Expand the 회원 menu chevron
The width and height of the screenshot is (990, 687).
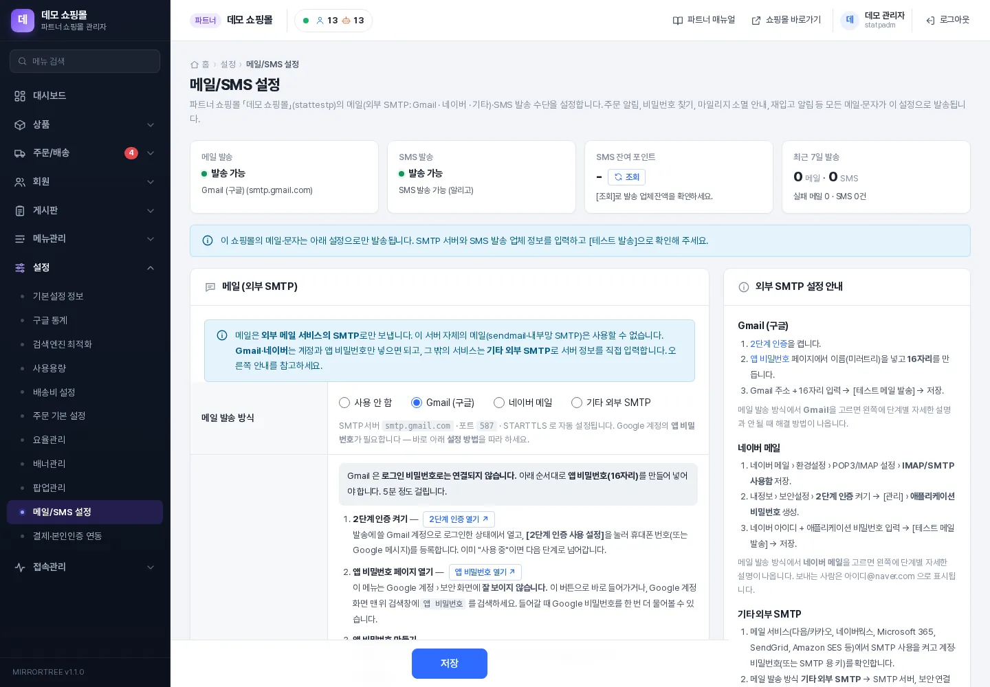pyautogui.click(x=151, y=182)
